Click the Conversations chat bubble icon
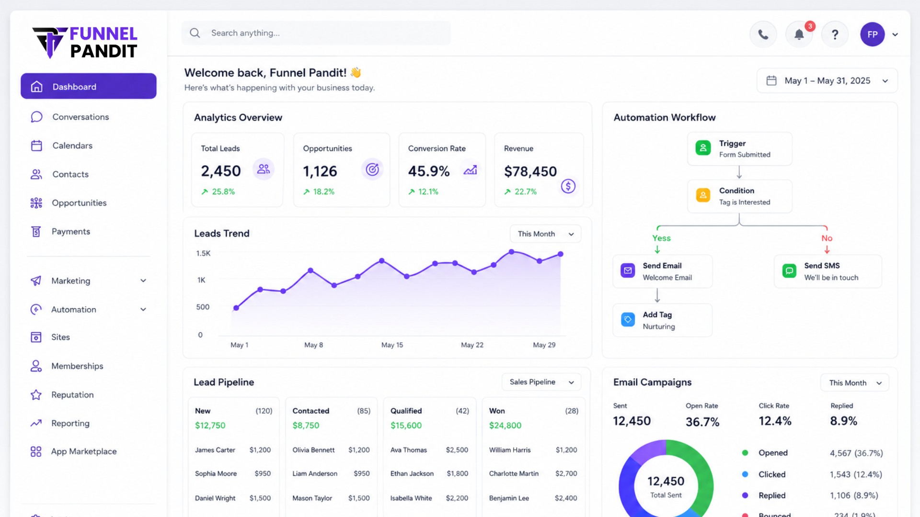The height and width of the screenshot is (517, 920). [36, 117]
